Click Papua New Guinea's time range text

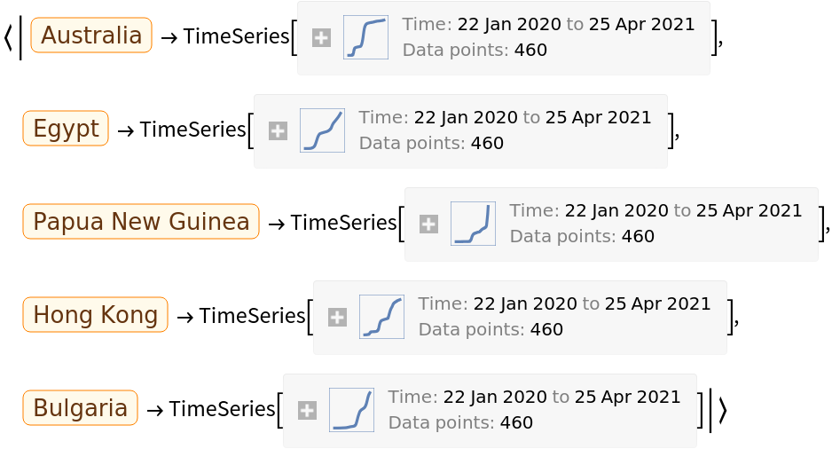click(655, 211)
